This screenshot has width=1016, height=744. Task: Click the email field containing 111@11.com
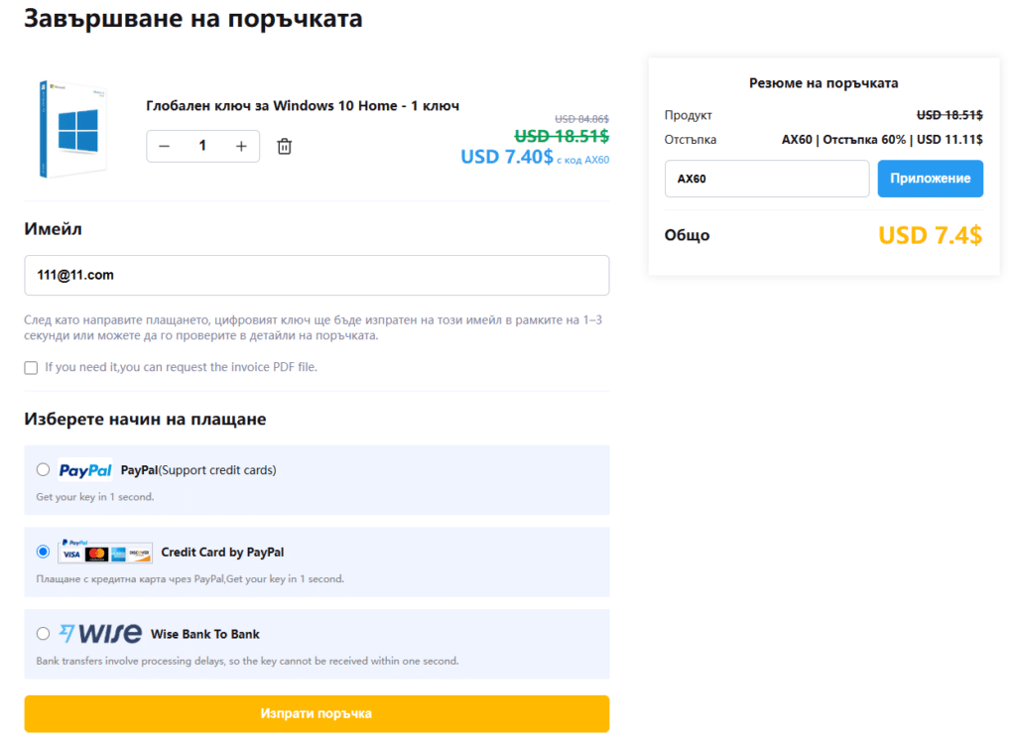(317, 275)
